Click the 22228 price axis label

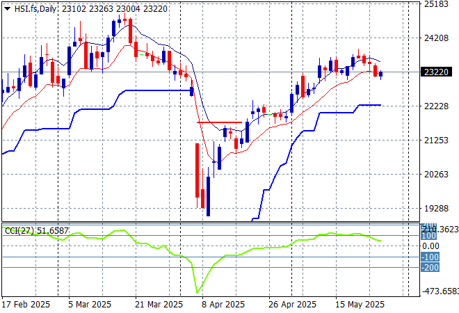click(436, 106)
